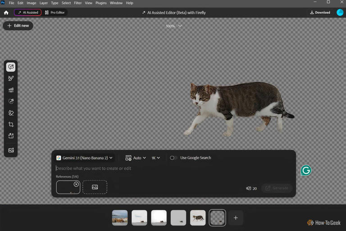Click the Grammarly icon

click(306, 171)
